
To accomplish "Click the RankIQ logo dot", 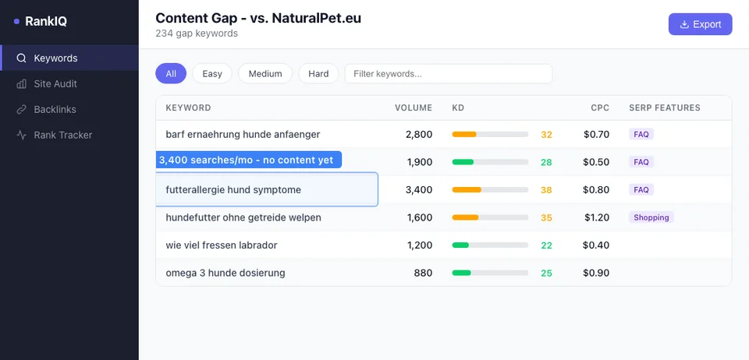I will [x=16, y=22].
